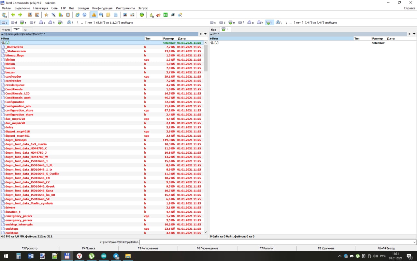Click the star favorites toolbar icon
Viewport: 417px width, 261px height.
pos(46,15)
